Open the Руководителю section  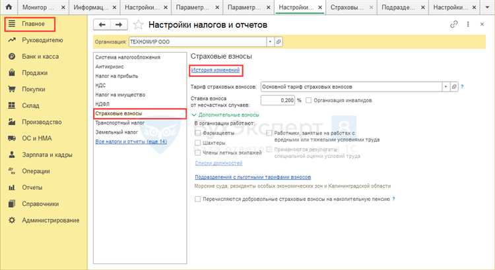pos(42,40)
